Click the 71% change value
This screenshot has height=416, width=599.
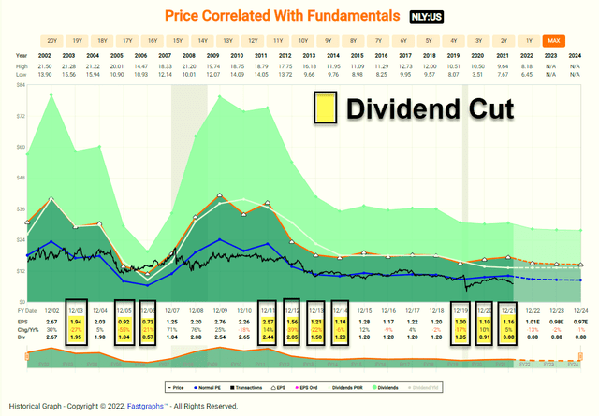172,330
